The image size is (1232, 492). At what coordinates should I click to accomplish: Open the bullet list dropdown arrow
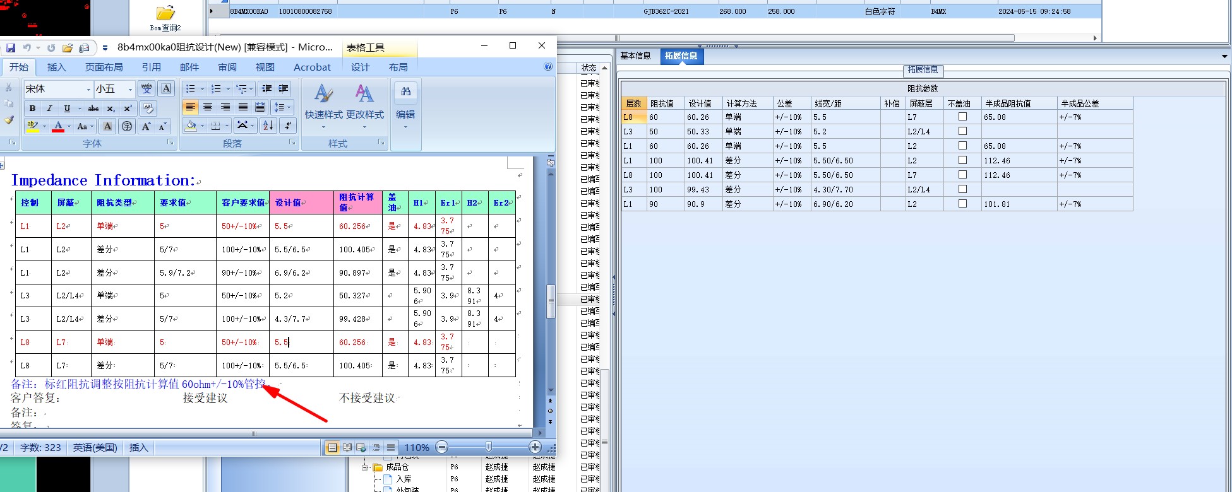click(x=201, y=89)
